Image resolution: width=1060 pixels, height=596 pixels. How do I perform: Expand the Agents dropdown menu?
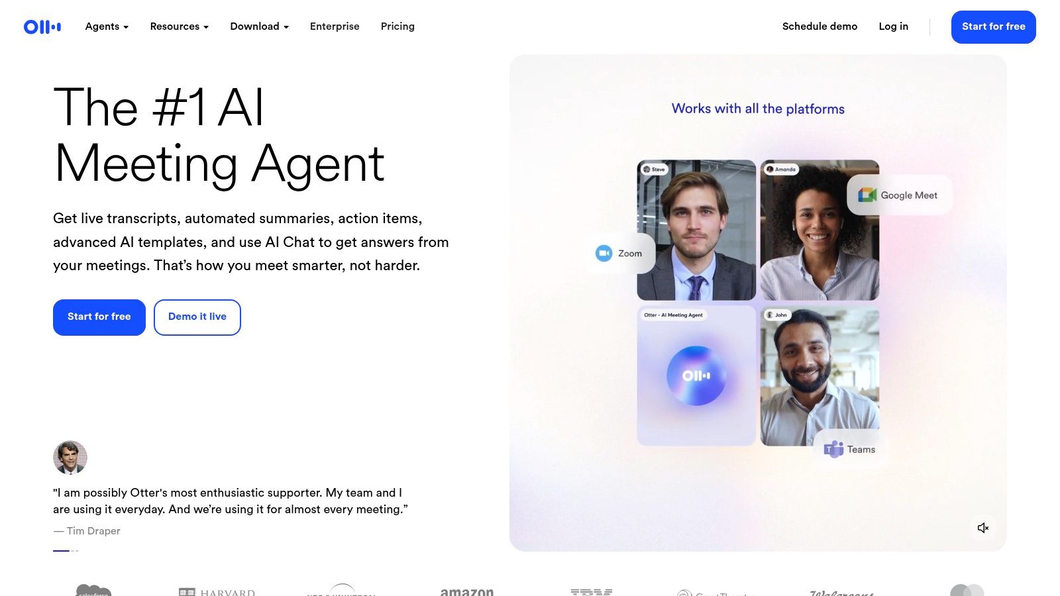click(x=107, y=26)
